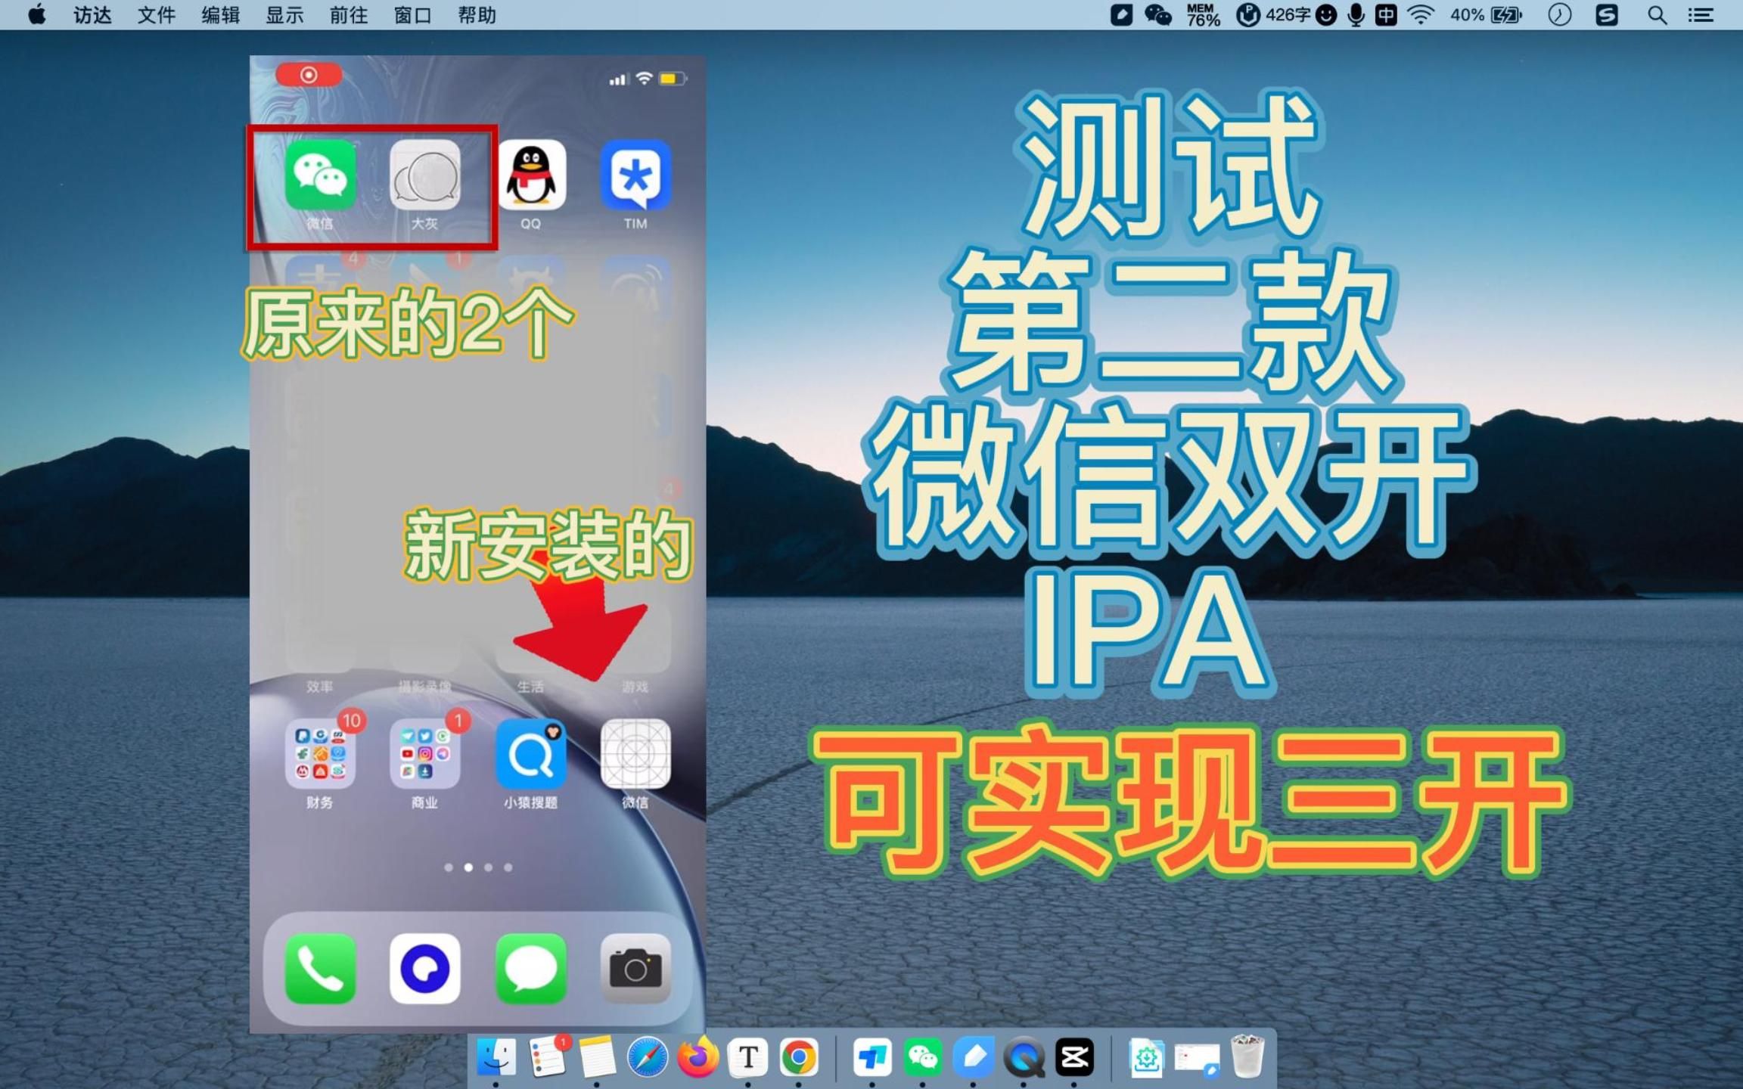Open the 文件 menu

click(x=157, y=15)
